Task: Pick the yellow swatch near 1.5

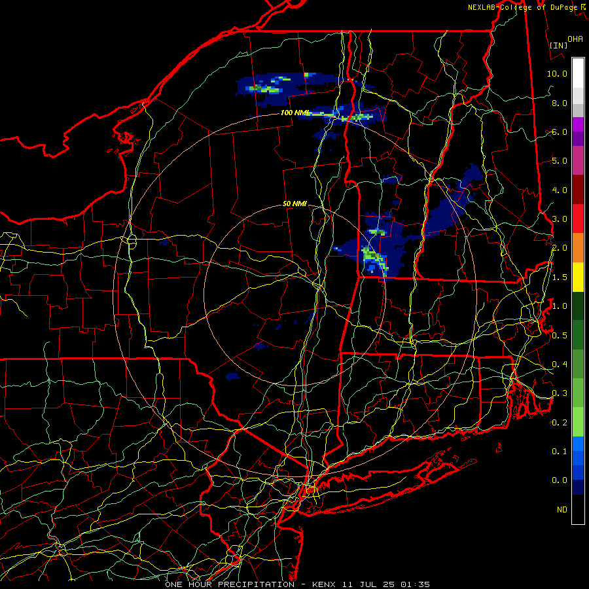Action: [578, 277]
